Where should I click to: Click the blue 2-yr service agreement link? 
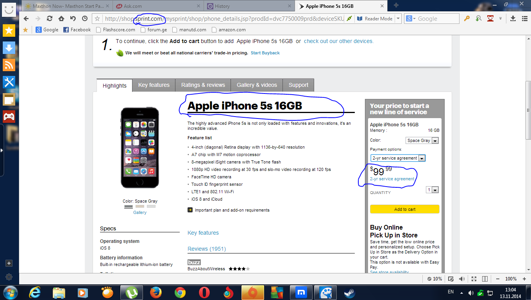tap(392, 179)
